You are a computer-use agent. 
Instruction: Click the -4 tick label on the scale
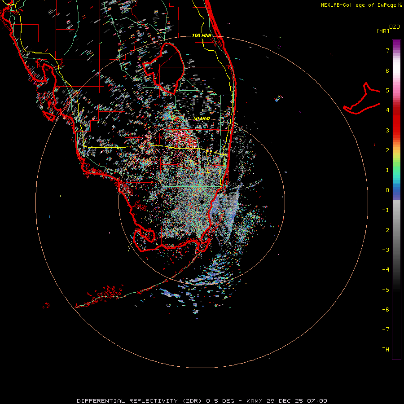(x=386, y=269)
